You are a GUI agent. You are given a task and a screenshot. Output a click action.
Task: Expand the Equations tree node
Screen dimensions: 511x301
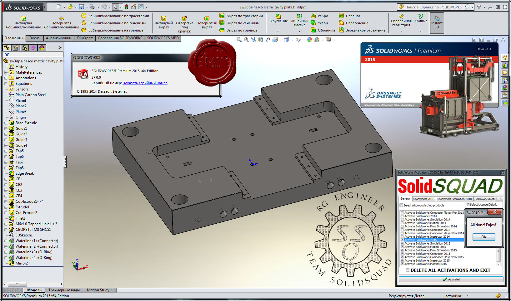[x=6, y=84]
